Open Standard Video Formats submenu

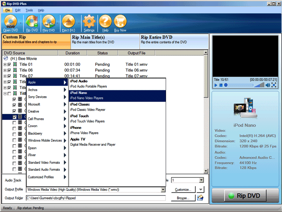[47, 163]
